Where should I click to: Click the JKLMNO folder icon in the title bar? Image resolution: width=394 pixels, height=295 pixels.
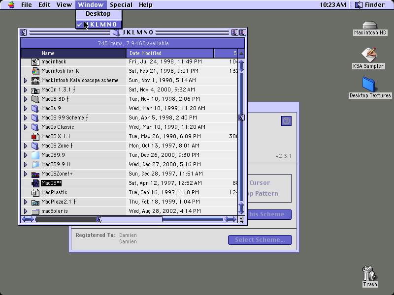tap(116, 32)
